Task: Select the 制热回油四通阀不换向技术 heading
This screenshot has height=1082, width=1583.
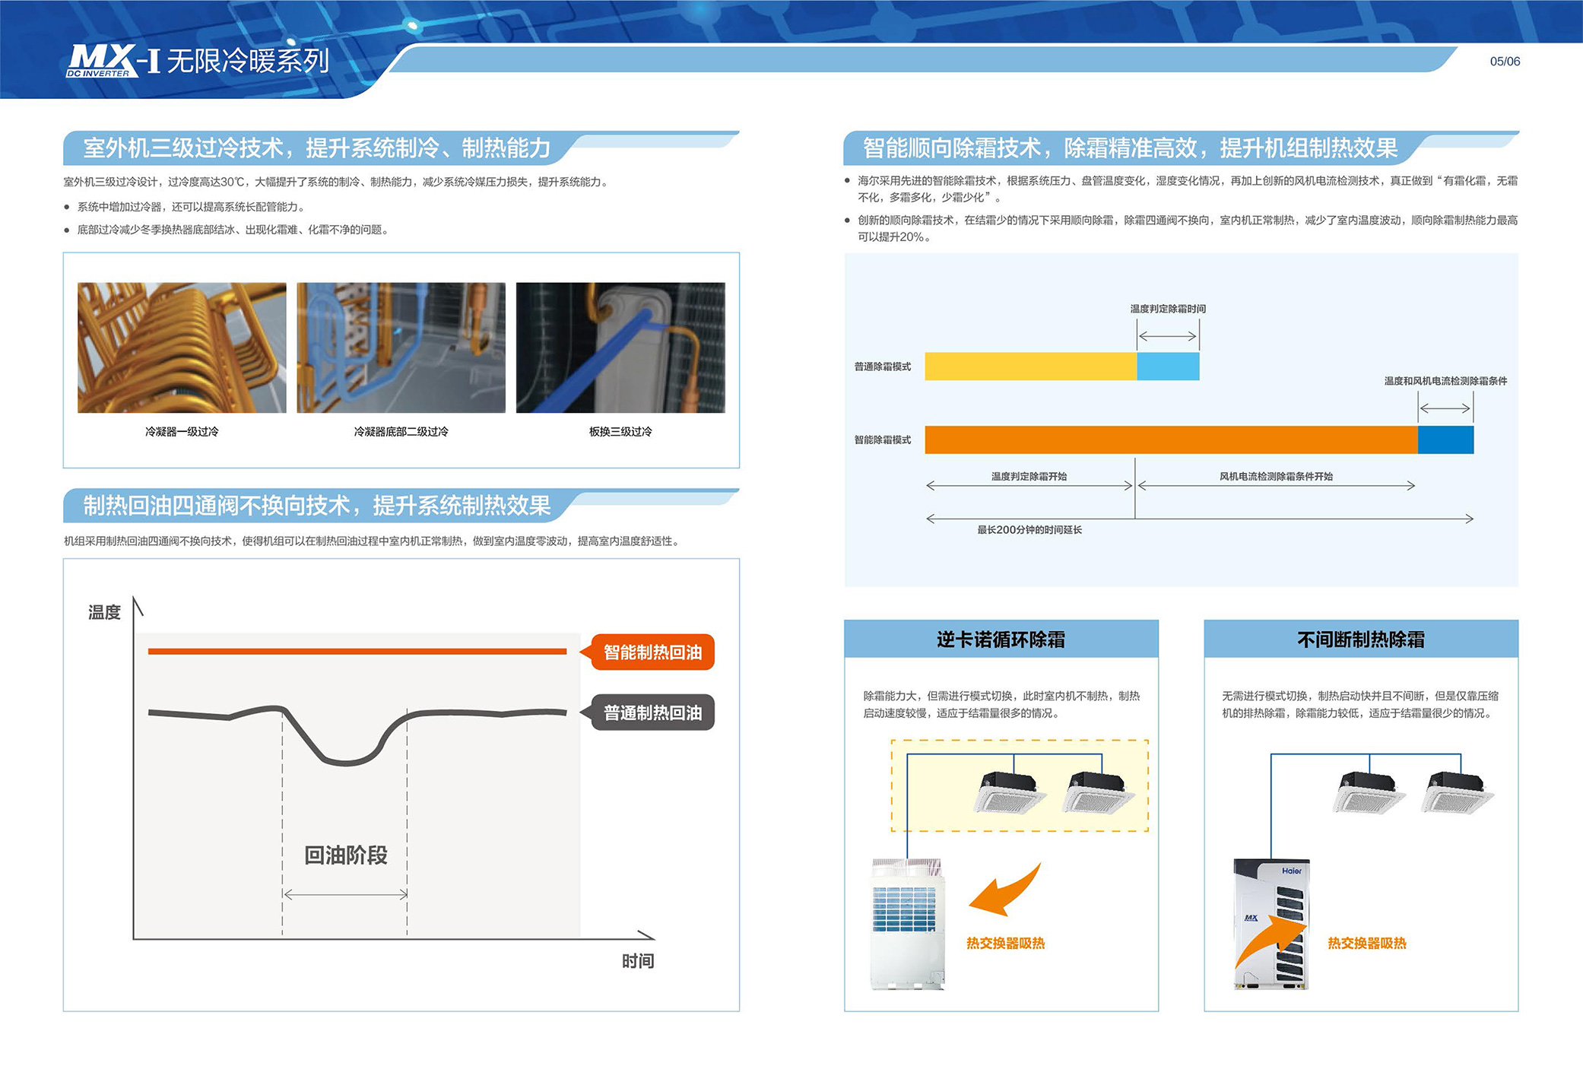Action: tap(316, 506)
